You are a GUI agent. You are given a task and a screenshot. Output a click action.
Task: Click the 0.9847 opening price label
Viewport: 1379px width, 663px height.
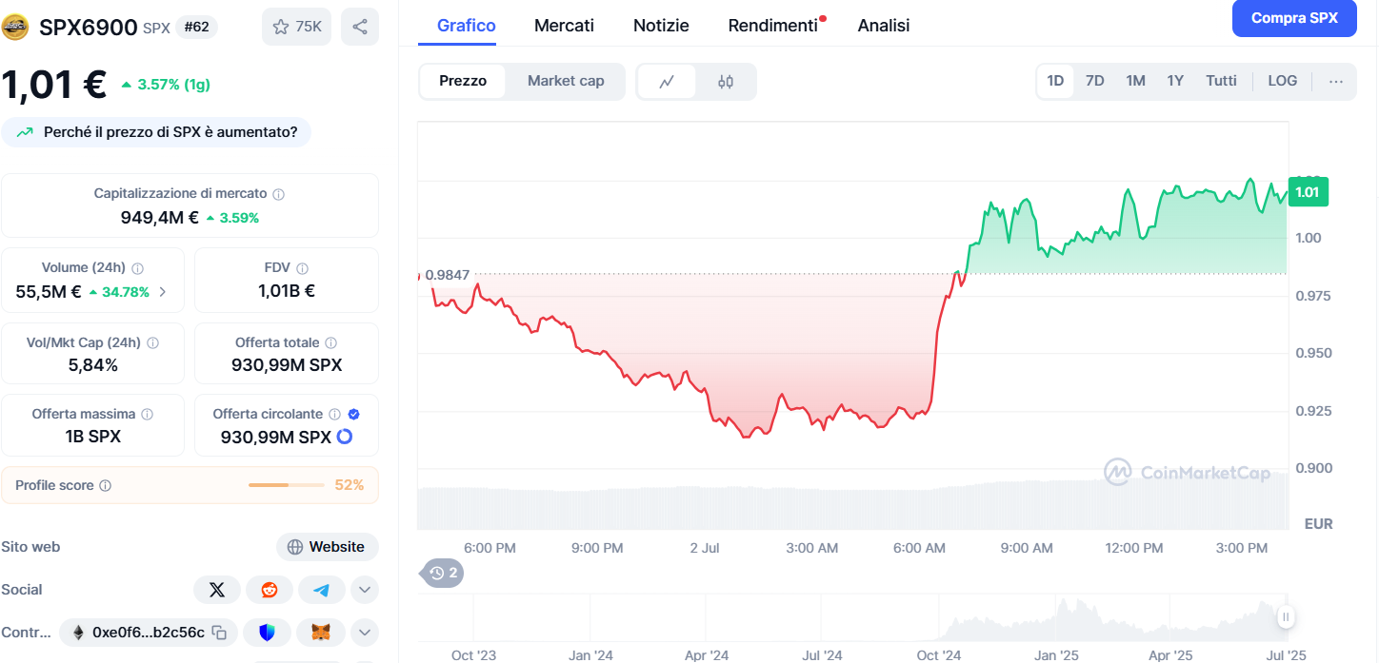[x=448, y=275]
